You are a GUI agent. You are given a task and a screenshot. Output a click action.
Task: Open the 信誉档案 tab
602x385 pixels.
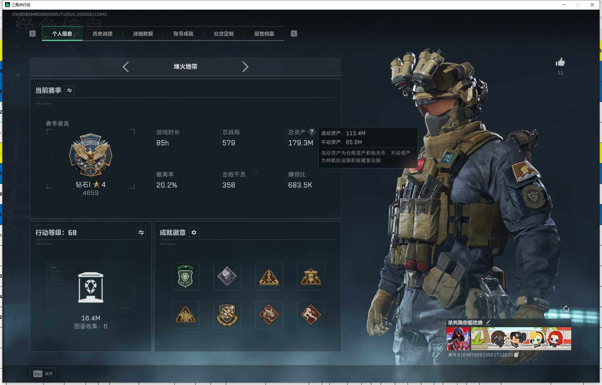click(x=264, y=34)
